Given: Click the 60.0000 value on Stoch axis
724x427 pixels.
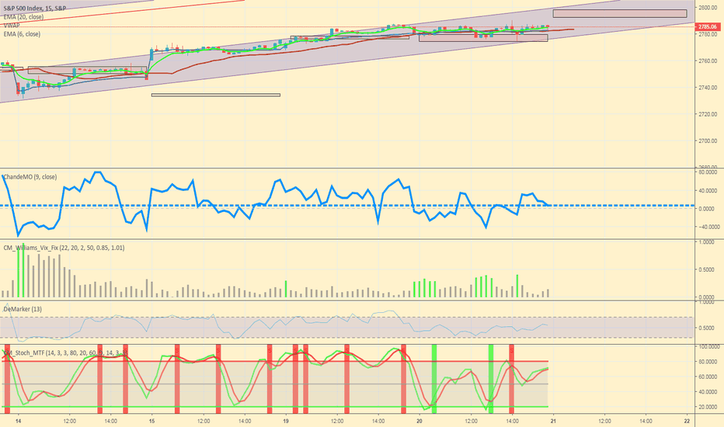Looking at the screenshot, I should (x=708, y=377).
